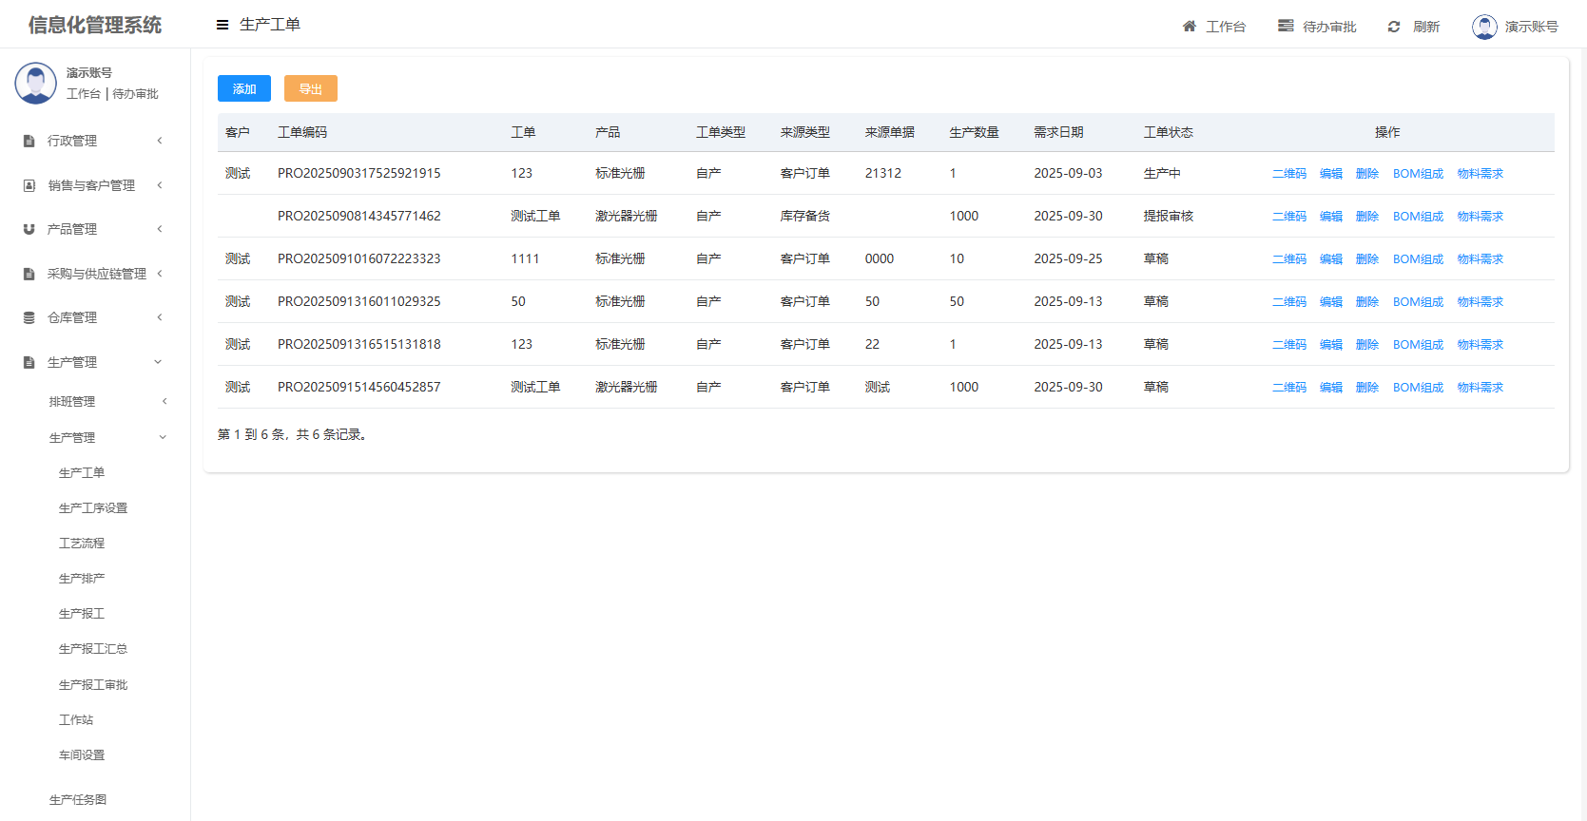Click the hamburger menu toggle icon
This screenshot has height=821, width=1587.
pos(223,25)
